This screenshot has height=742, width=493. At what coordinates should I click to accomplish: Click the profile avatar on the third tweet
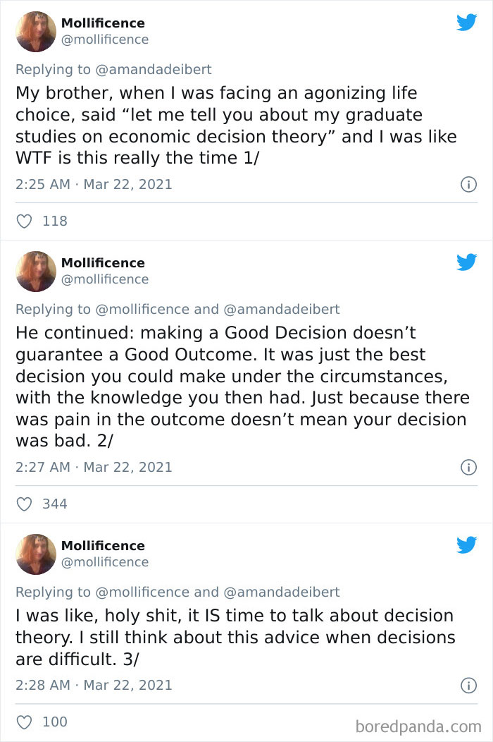pyautogui.click(x=35, y=554)
